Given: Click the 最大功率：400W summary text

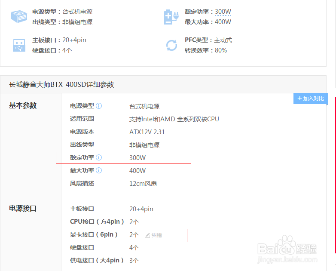Looking at the screenshot, I should point(208,22).
